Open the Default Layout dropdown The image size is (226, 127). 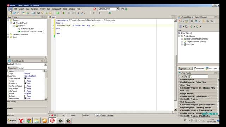[x=117, y=9]
